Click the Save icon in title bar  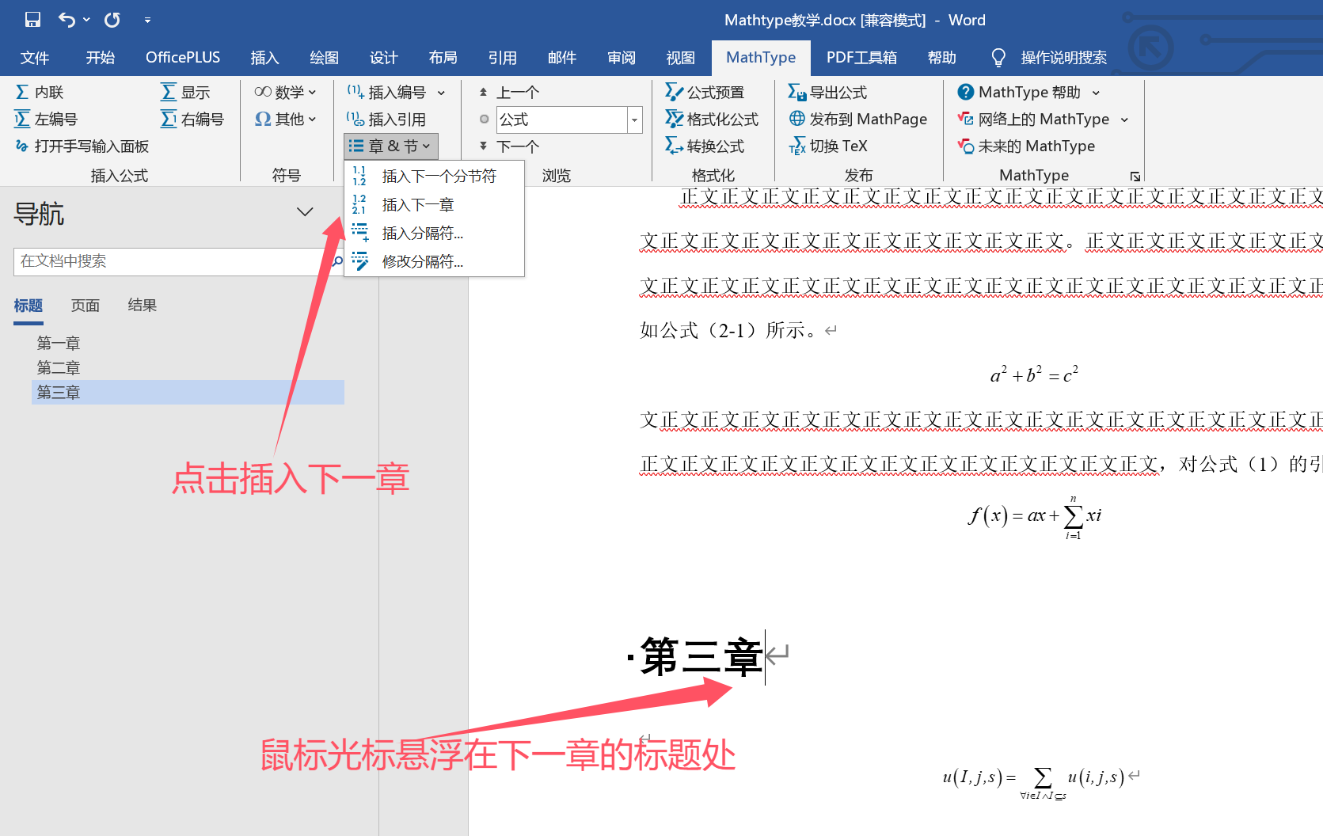point(32,20)
